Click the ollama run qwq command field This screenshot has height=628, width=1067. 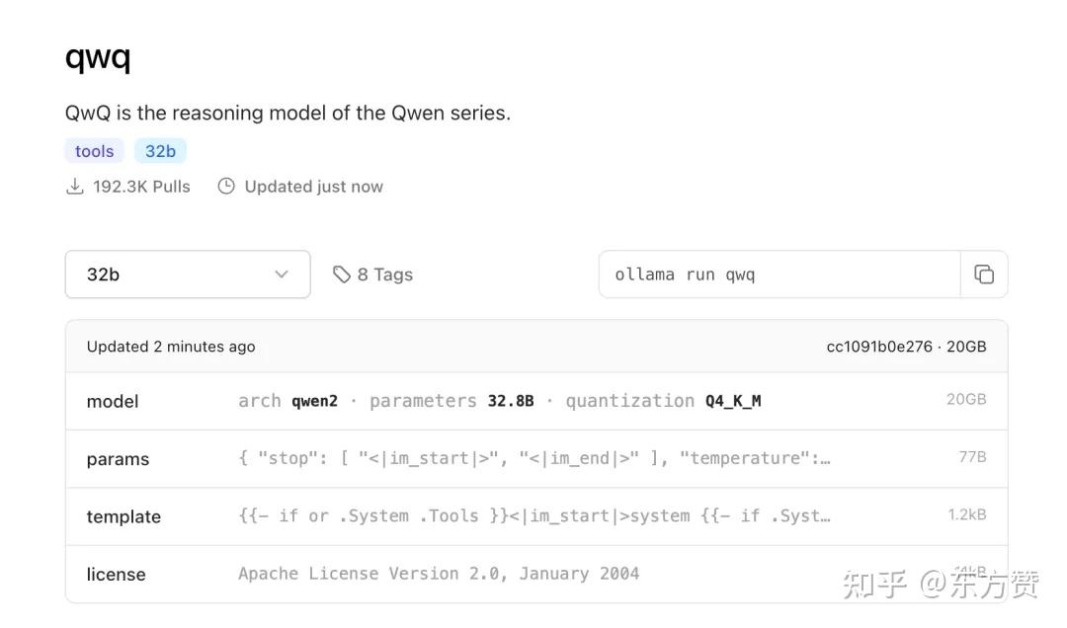pyautogui.click(x=779, y=275)
